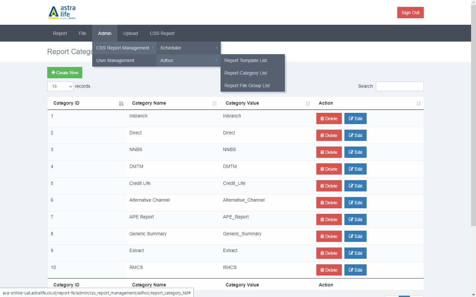Expand the Scheduler submenu
Screen dimensions: 476x297
tap(189, 48)
